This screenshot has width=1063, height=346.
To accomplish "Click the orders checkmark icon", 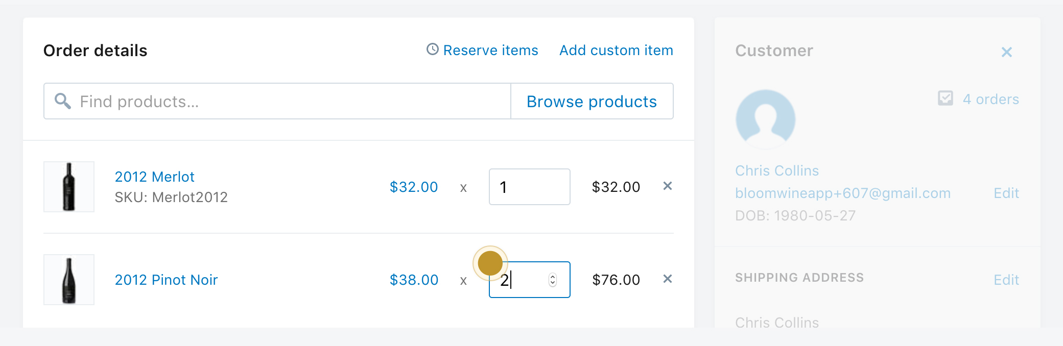I will [x=946, y=98].
